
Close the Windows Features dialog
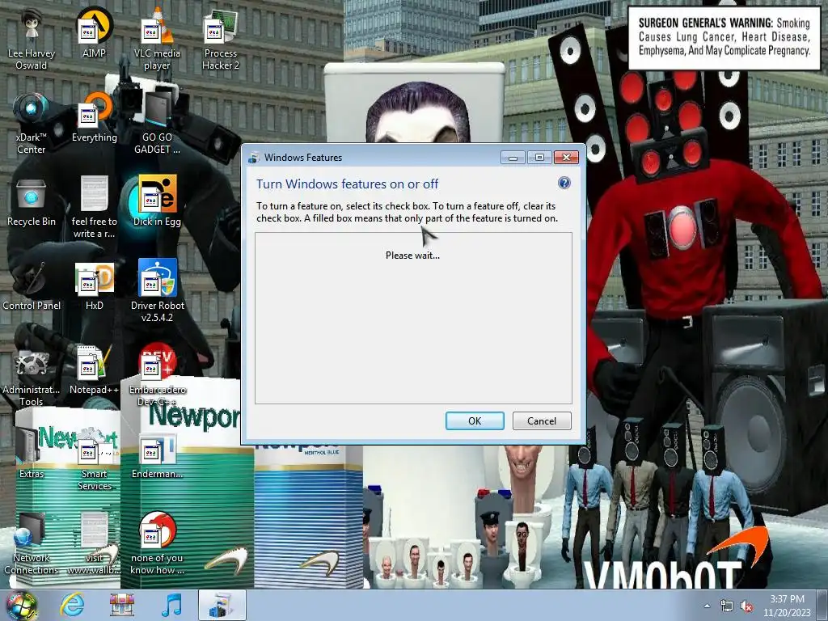tap(566, 158)
